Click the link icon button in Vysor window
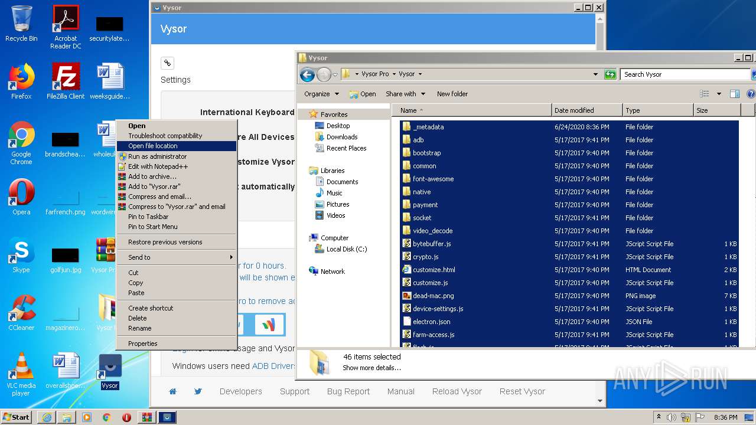 tap(167, 63)
